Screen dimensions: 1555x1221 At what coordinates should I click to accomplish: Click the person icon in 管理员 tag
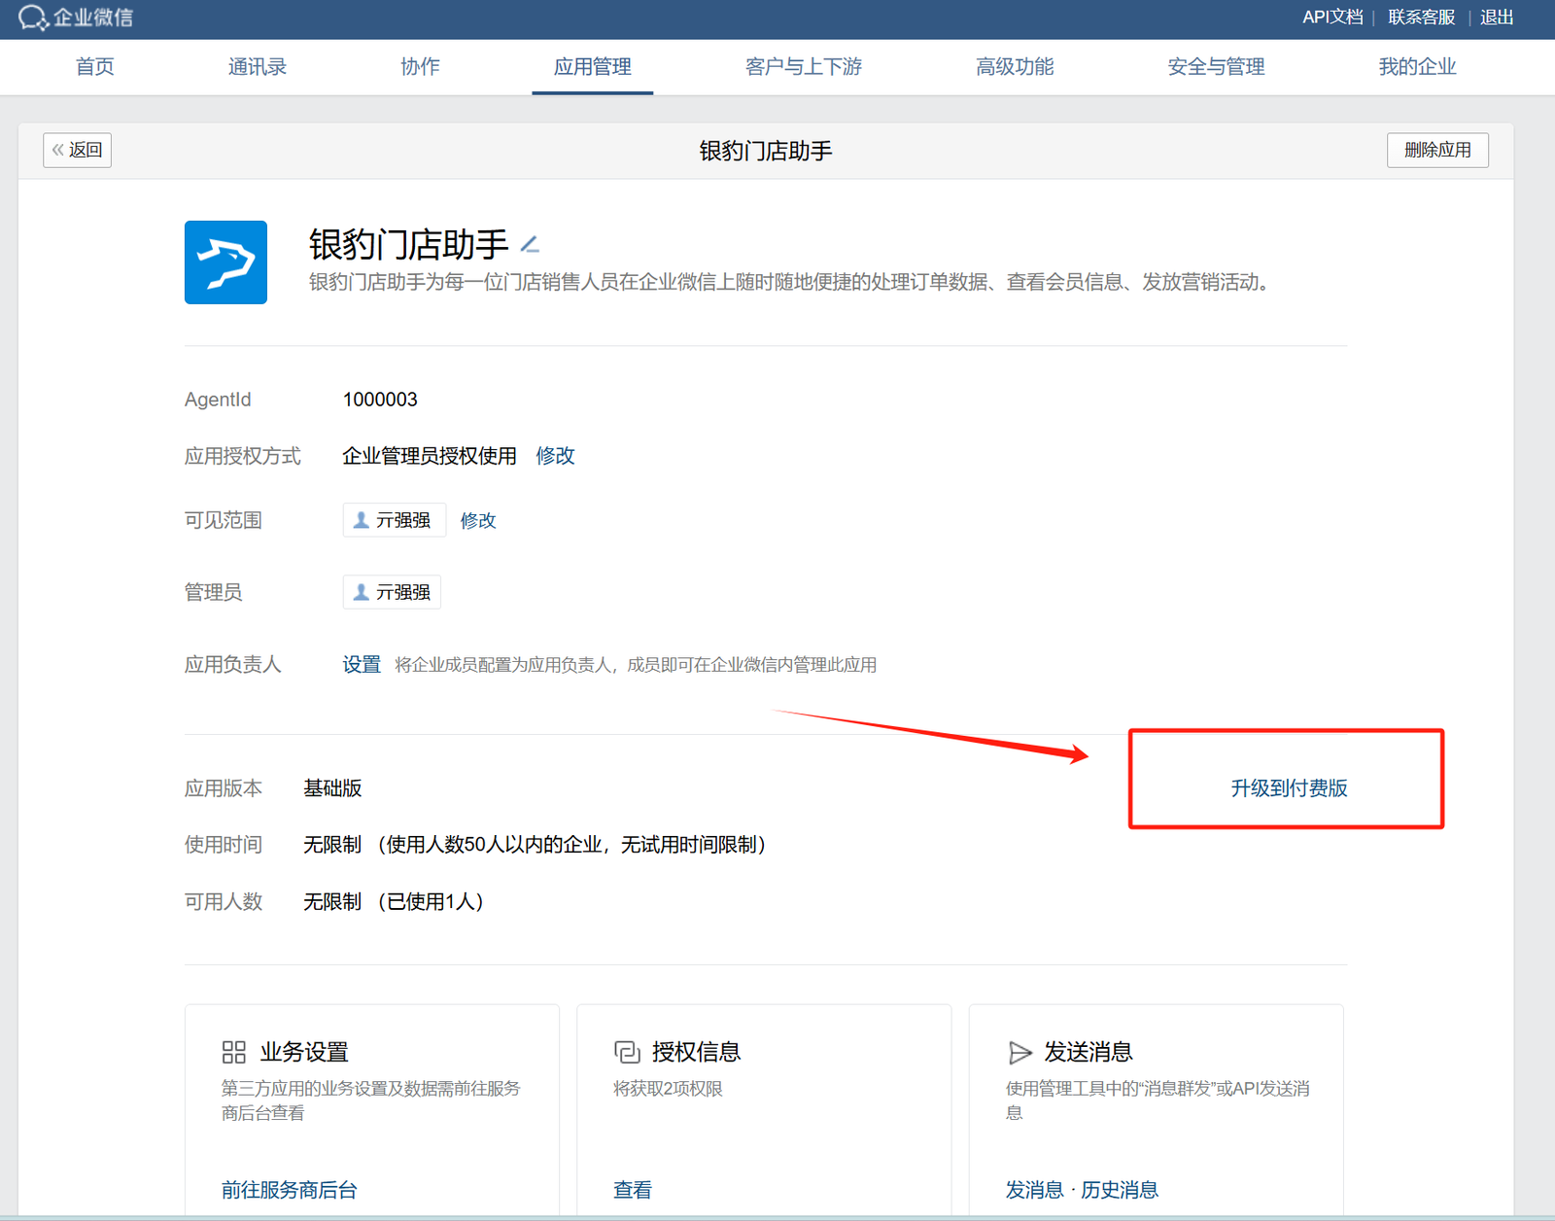361,592
